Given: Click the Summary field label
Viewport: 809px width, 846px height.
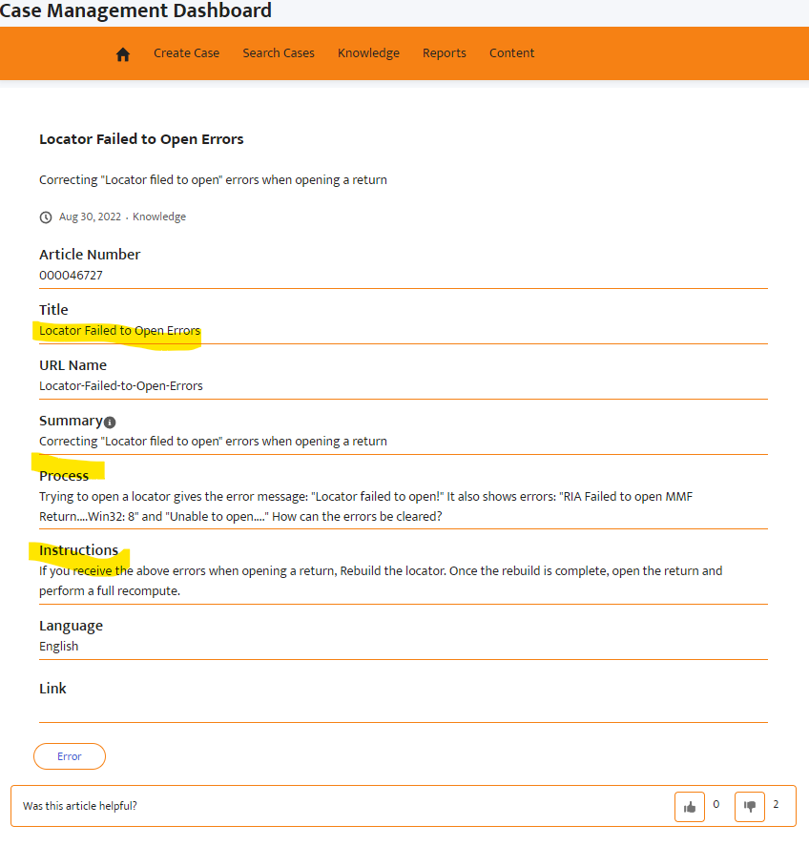Looking at the screenshot, I should click(x=71, y=421).
